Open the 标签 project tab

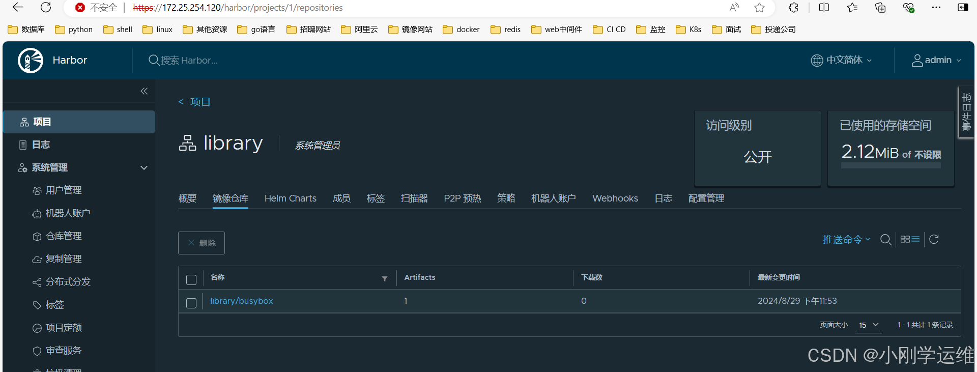click(x=376, y=198)
